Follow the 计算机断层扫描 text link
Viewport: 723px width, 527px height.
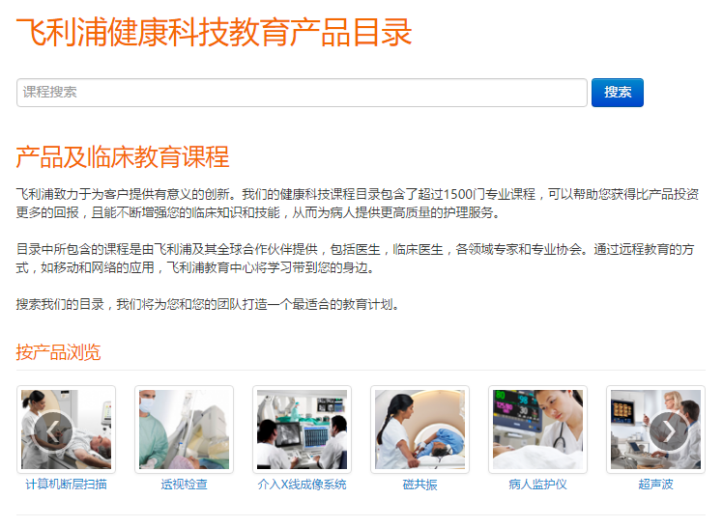click(x=66, y=485)
